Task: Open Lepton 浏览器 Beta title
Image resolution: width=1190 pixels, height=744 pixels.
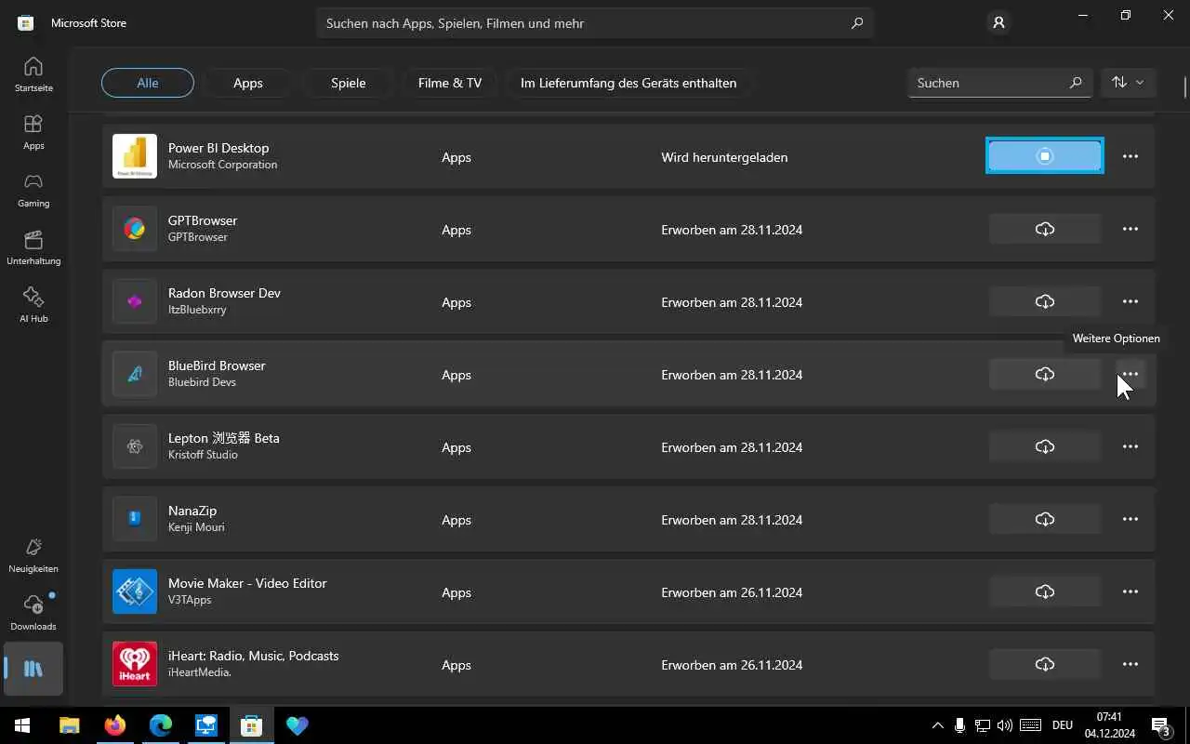Action: [x=224, y=438]
